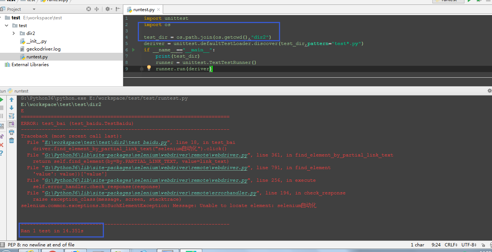Click fold marker beside line 9
This screenshot has width=492, height=252.
pos(142,69)
